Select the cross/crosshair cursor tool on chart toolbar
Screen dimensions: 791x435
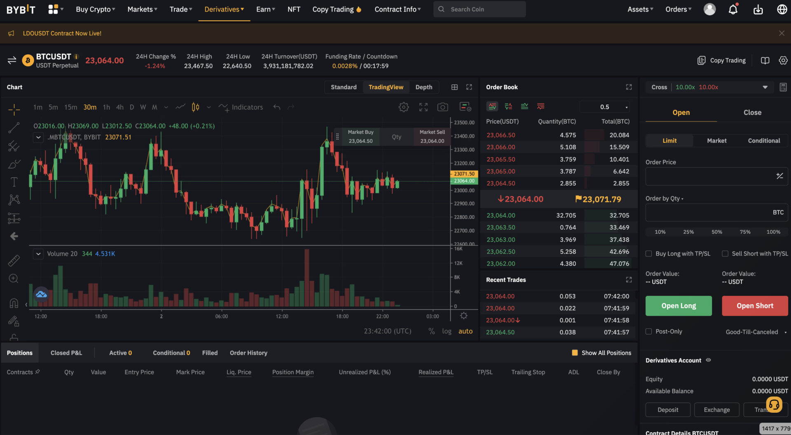pyautogui.click(x=14, y=109)
